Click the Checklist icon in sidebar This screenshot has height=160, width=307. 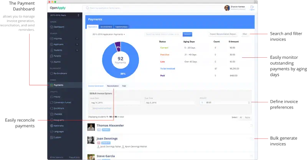52,114
